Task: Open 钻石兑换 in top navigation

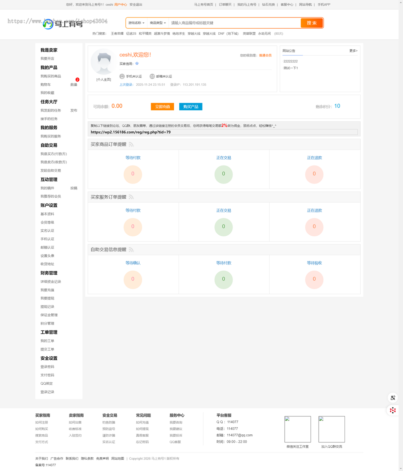Action: click(269, 5)
